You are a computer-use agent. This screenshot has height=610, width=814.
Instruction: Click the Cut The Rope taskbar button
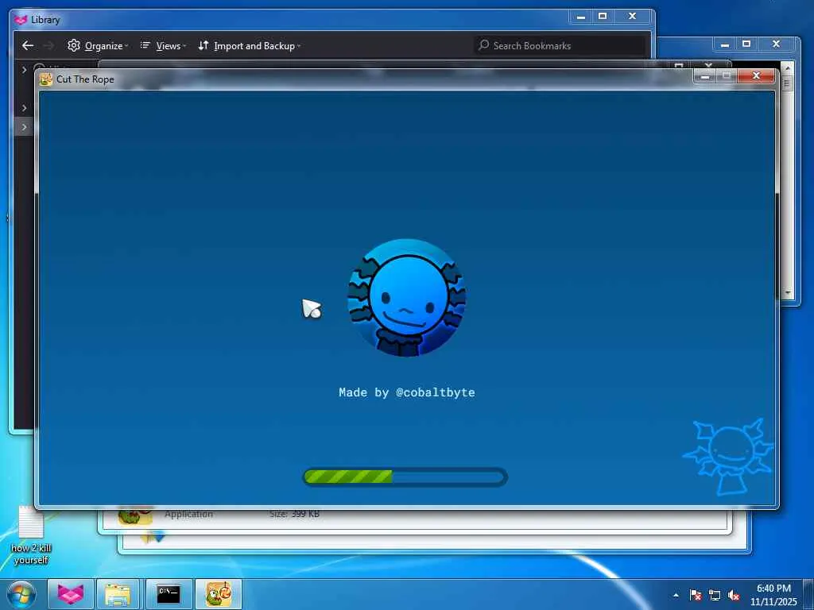pos(219,594)
